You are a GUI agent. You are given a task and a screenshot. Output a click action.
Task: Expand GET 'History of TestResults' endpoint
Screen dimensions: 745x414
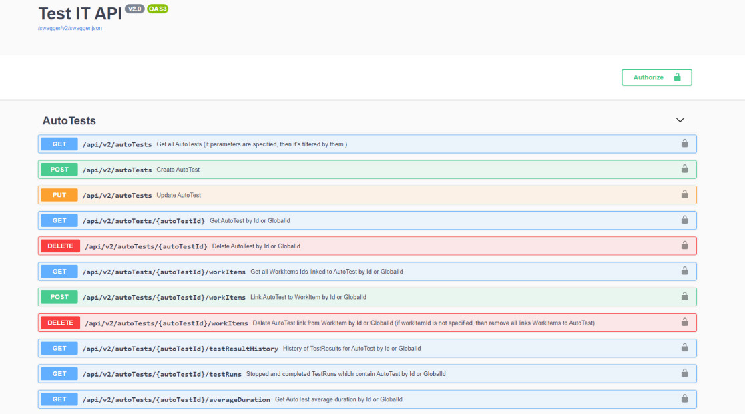click(367, 348)
